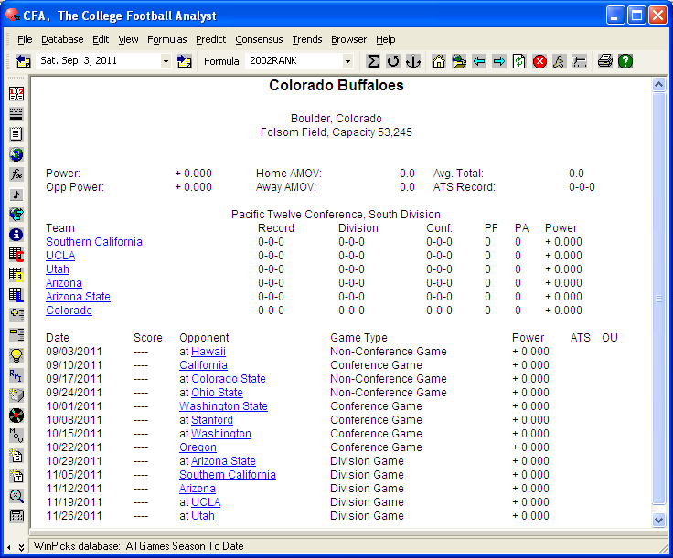Screen dimensions: 673x558
Task: Open the UCLA standings link
Action: click(x=60, y=256)
